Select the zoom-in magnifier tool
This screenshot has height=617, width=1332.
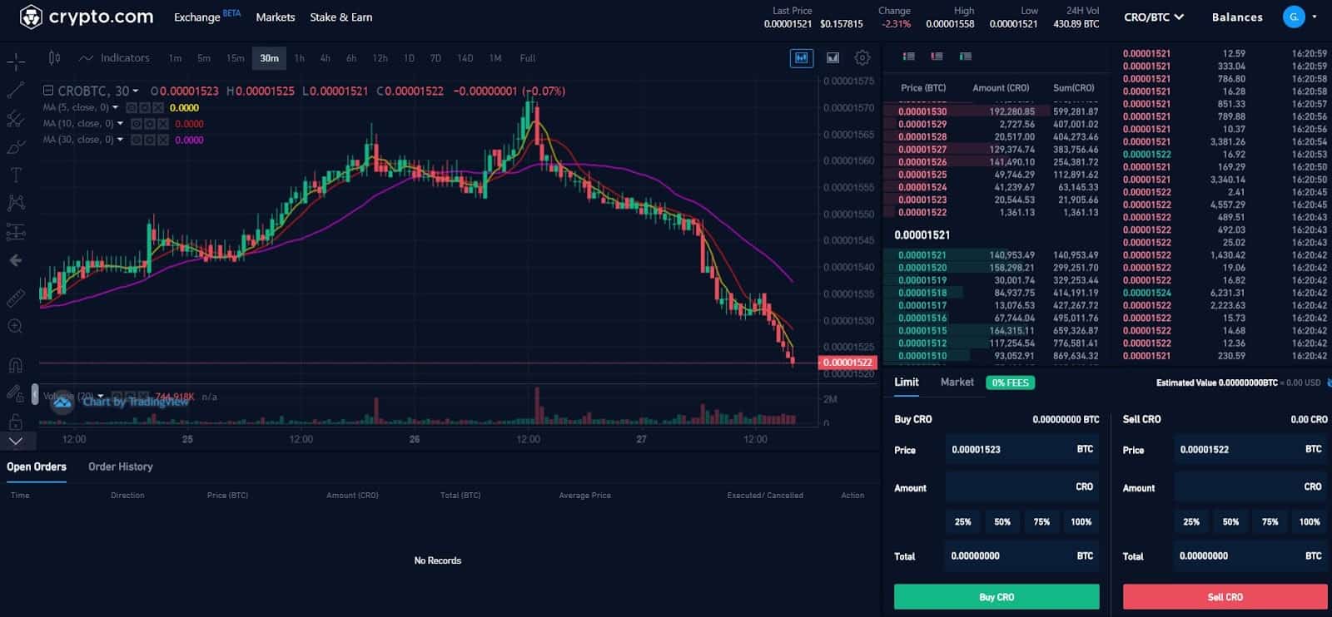coord(16,326)
